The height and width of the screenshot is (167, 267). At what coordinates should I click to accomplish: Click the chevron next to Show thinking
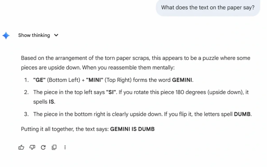coord(56,35)
